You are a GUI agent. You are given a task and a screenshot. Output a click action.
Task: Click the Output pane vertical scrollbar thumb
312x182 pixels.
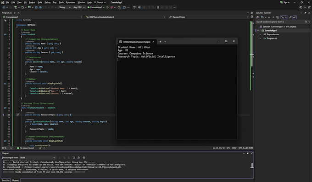[252, 165]
